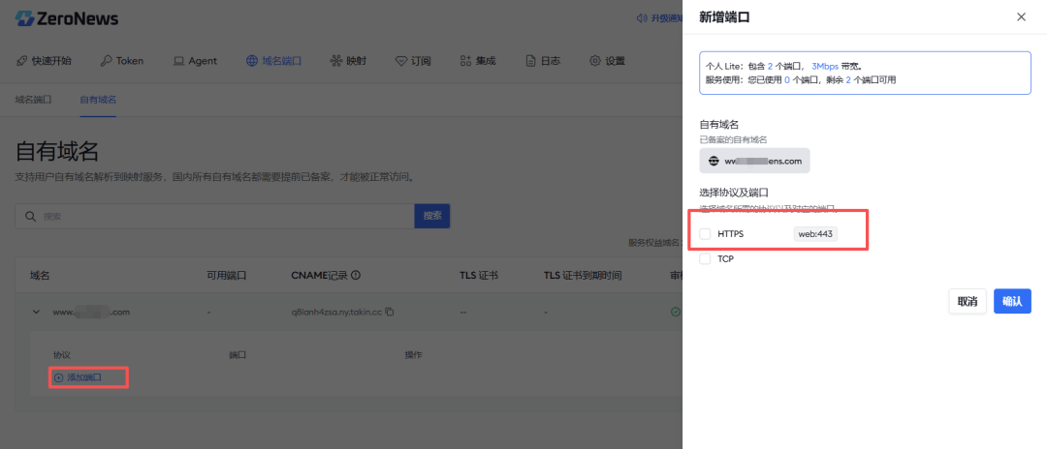This screenshot has height=449, width=1047.
Task: Open the 映射 navigation item
Action: [x=348, y=61]
